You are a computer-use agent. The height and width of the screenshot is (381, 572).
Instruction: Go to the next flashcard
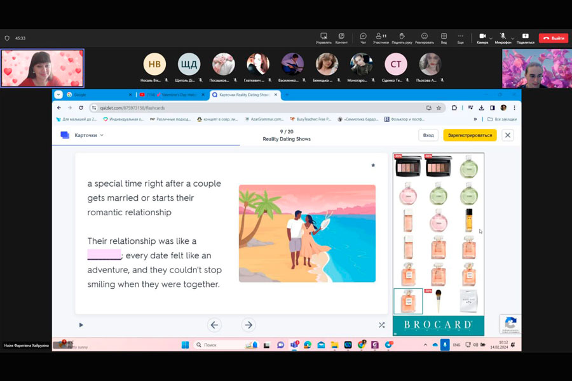[x=249, y=325]
